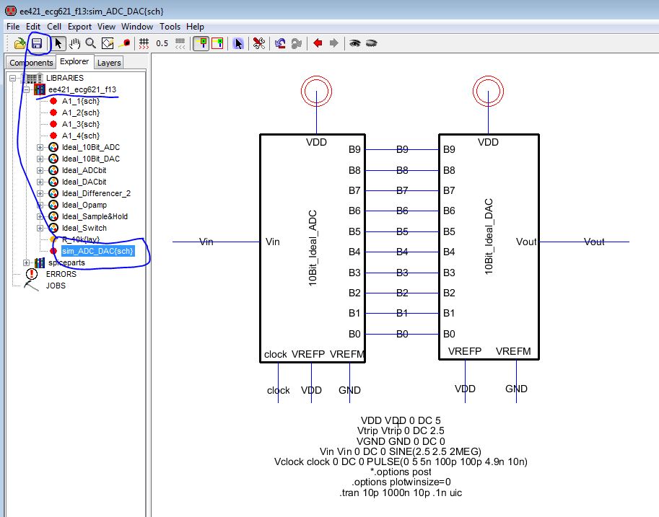Select the Outline Edit tool
This screenshot has height=517, width=659.
tap(108, 43)
